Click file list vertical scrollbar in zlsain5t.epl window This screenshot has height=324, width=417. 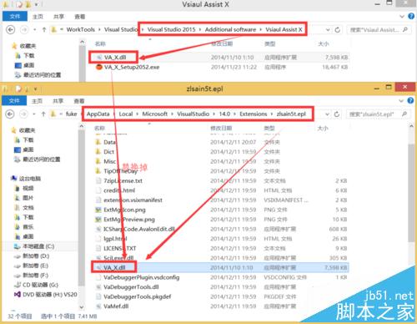pyautogui.click(x=411, y=192)
